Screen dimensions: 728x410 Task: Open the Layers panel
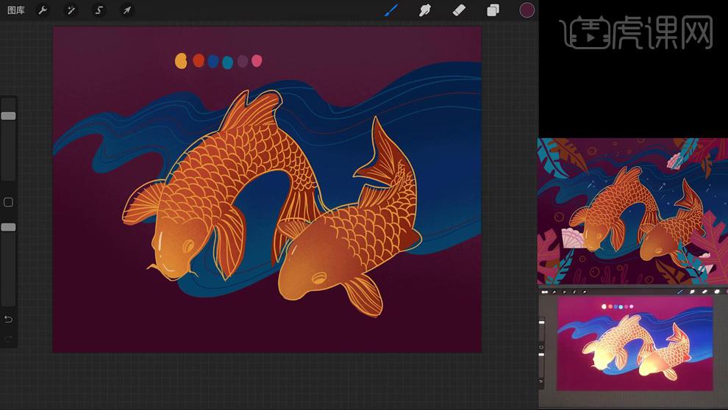tap(493, 10)
